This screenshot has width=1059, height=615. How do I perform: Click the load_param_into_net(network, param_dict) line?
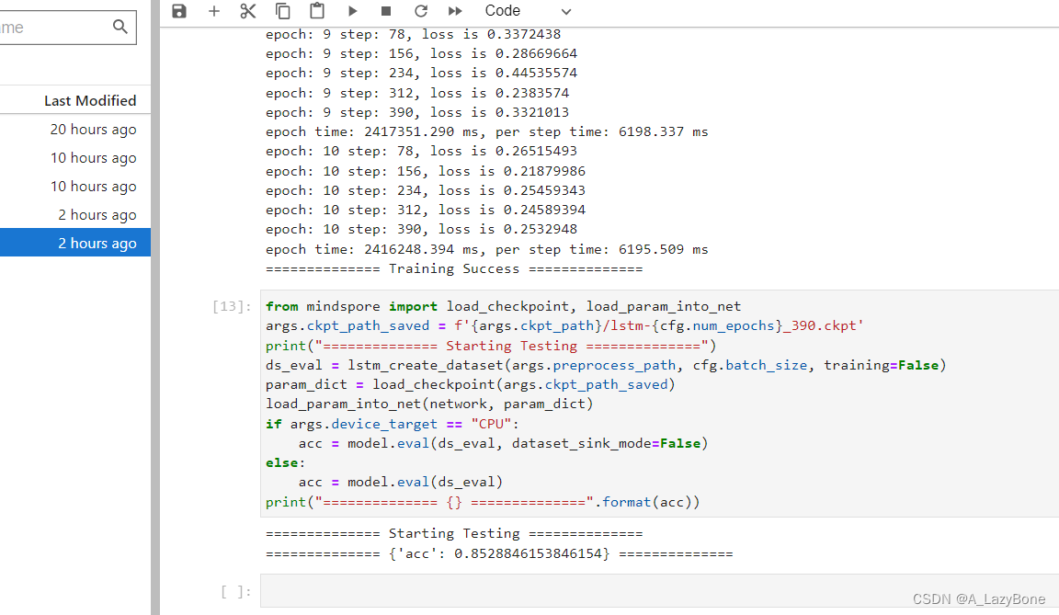point(429,404)
